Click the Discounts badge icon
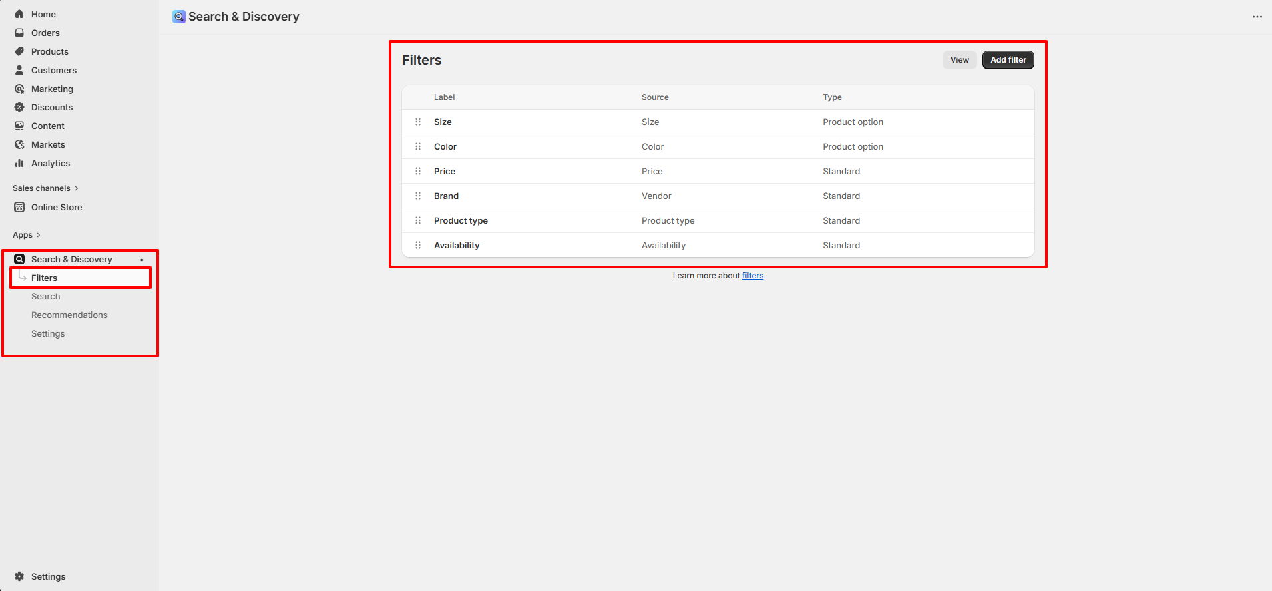The image size is (1272, 591). (x=19, y=107)
